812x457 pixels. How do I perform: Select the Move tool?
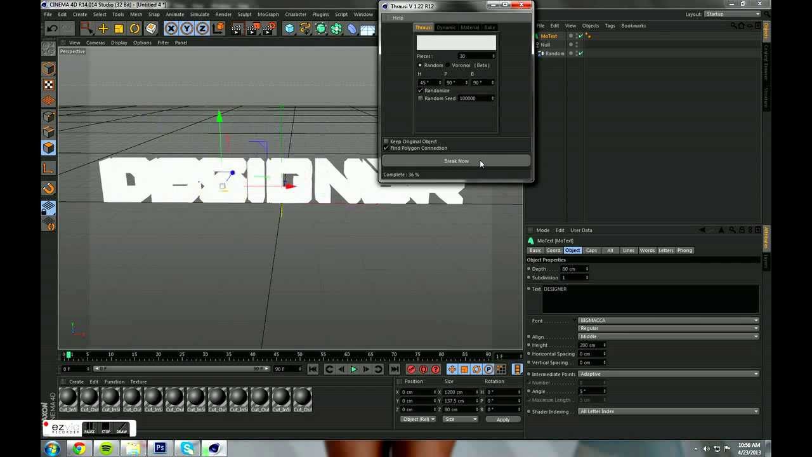(103, 29)
